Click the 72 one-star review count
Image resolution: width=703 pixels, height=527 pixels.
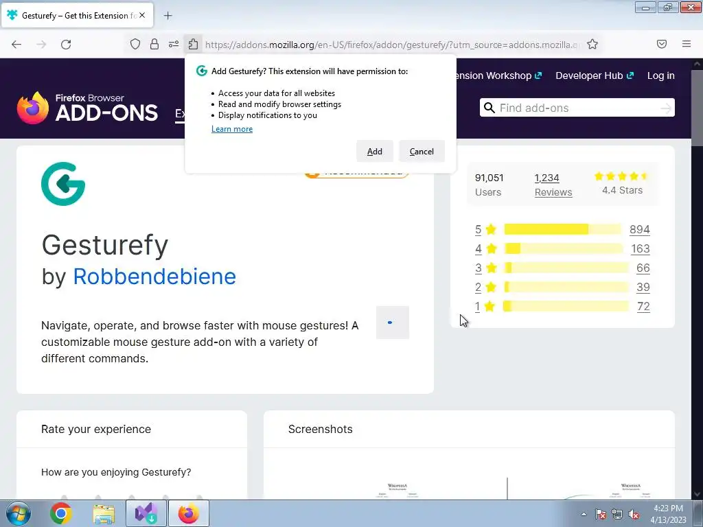pos(643,307)
